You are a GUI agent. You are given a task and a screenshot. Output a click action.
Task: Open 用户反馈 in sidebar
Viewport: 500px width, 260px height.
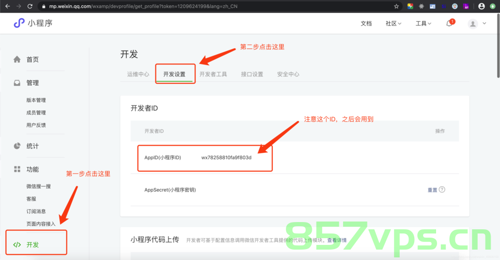(x=36, y=125)
